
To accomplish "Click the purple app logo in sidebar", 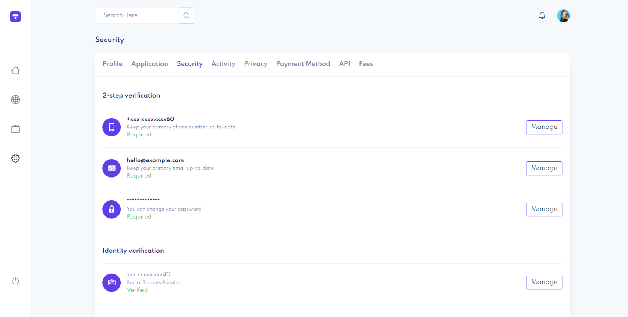I will tap(15, 17).
